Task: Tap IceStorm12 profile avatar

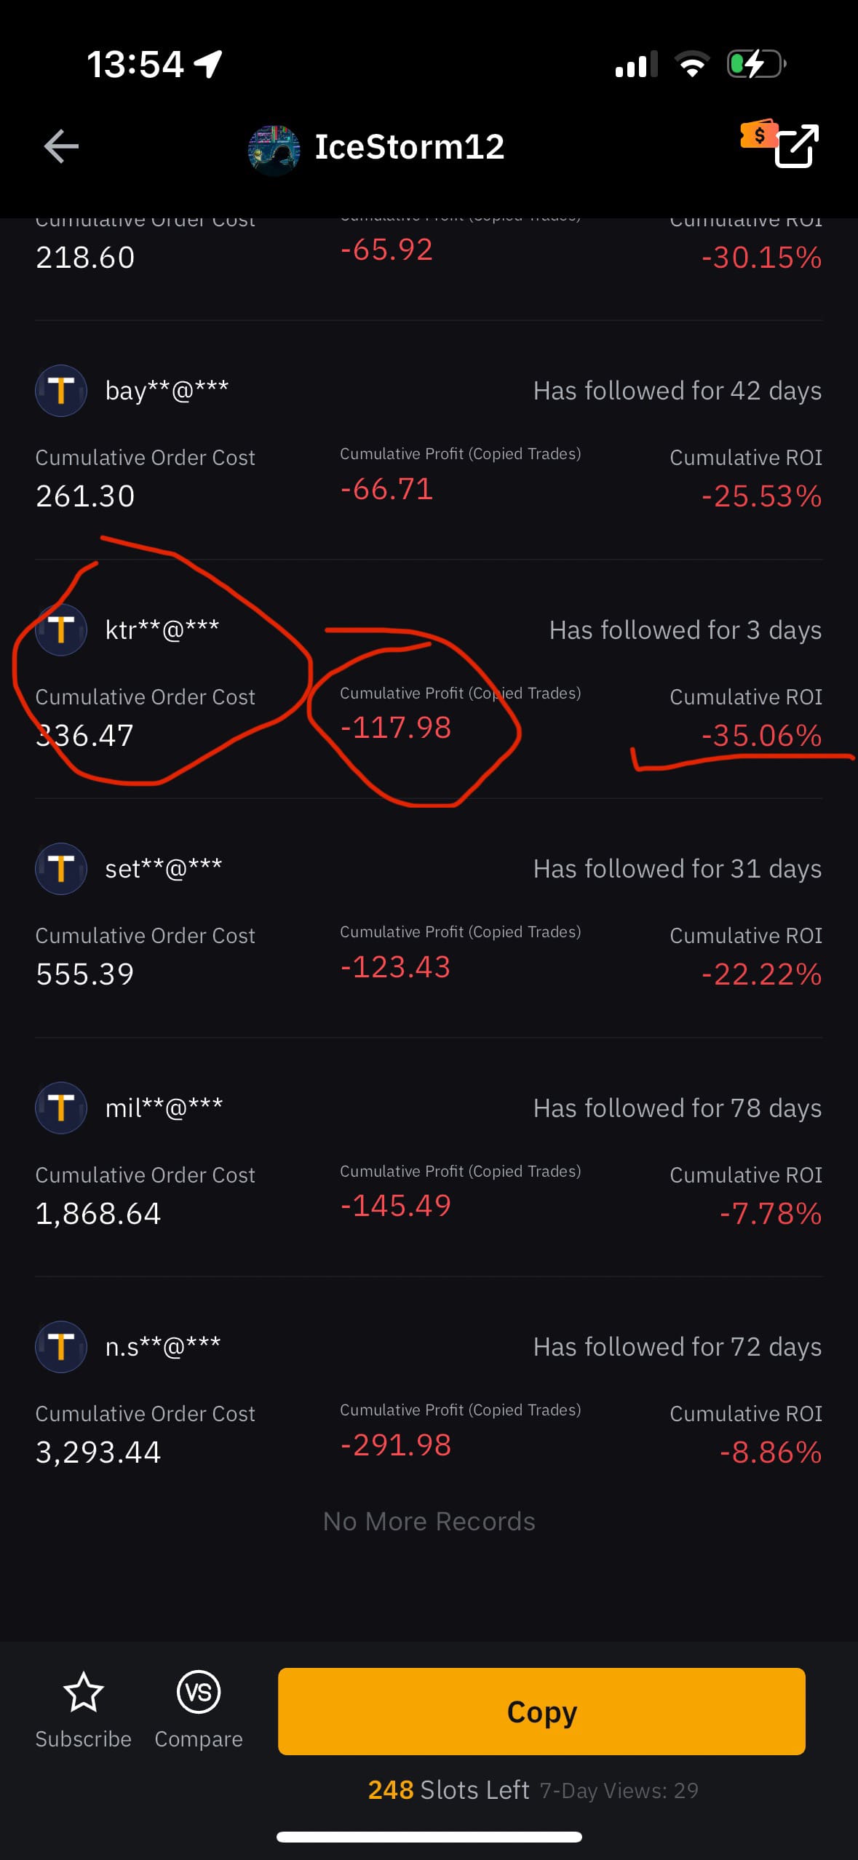Action: pos(274,150)
